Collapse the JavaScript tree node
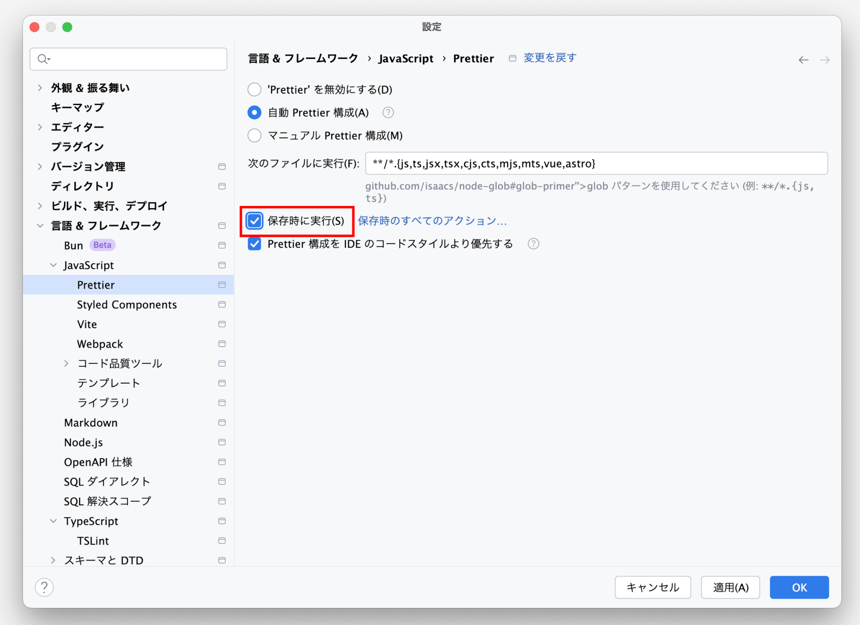 tap(53, 265)
